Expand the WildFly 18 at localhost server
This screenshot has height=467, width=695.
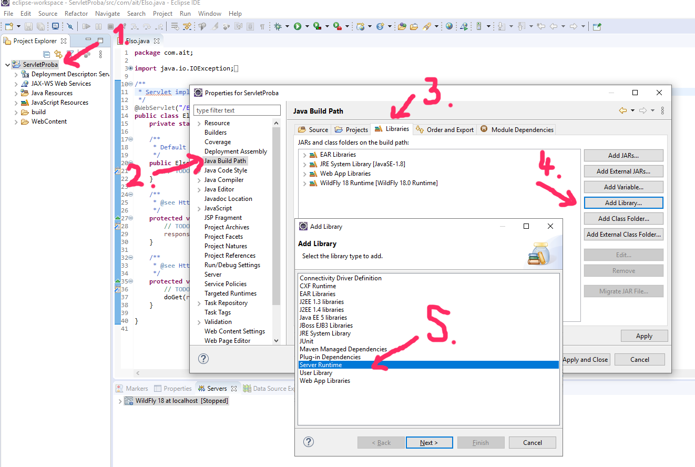(x=120, y=401)
